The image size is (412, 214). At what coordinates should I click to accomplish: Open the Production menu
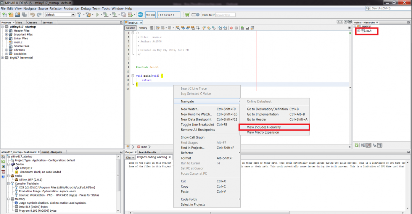(x=71, y=8)
